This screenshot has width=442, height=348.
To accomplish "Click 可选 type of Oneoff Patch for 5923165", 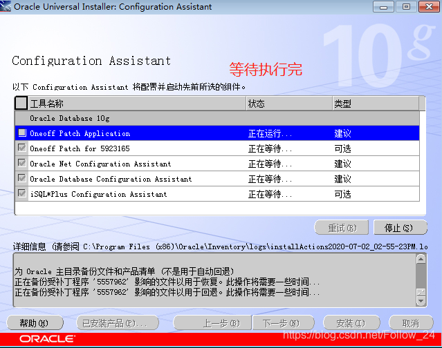I will tap(342, 148).
